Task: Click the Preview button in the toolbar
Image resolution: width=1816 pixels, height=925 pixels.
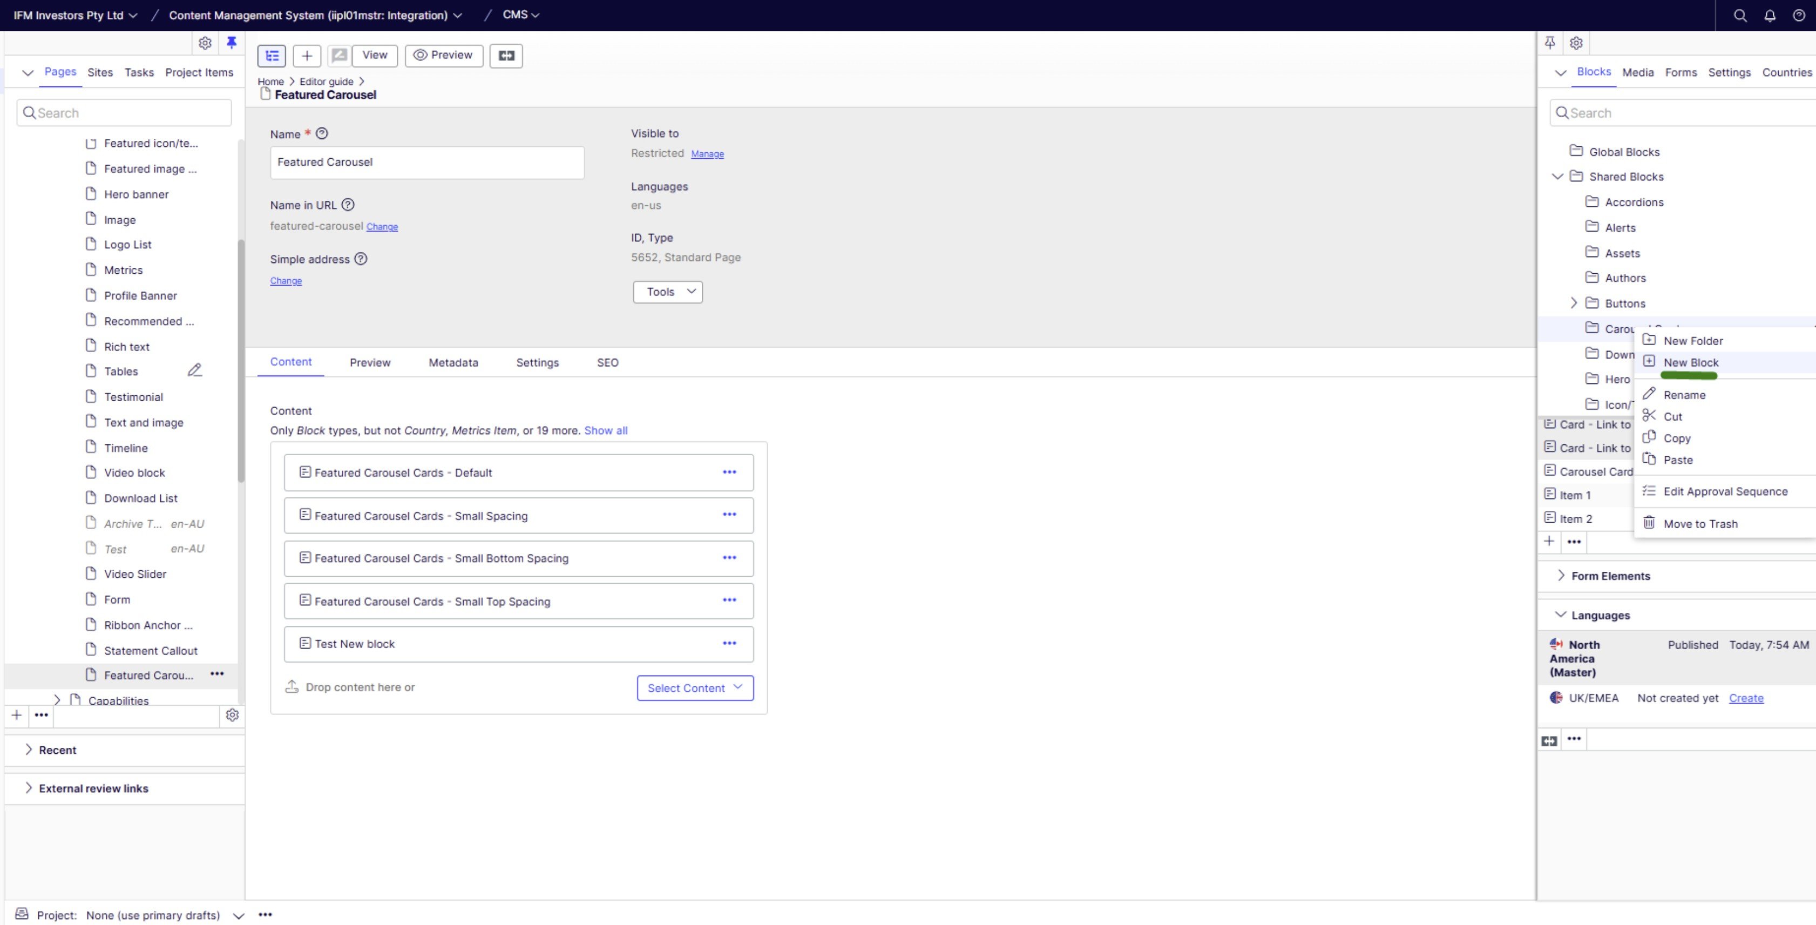Action: pyautogui.click(x=443, y=56)
